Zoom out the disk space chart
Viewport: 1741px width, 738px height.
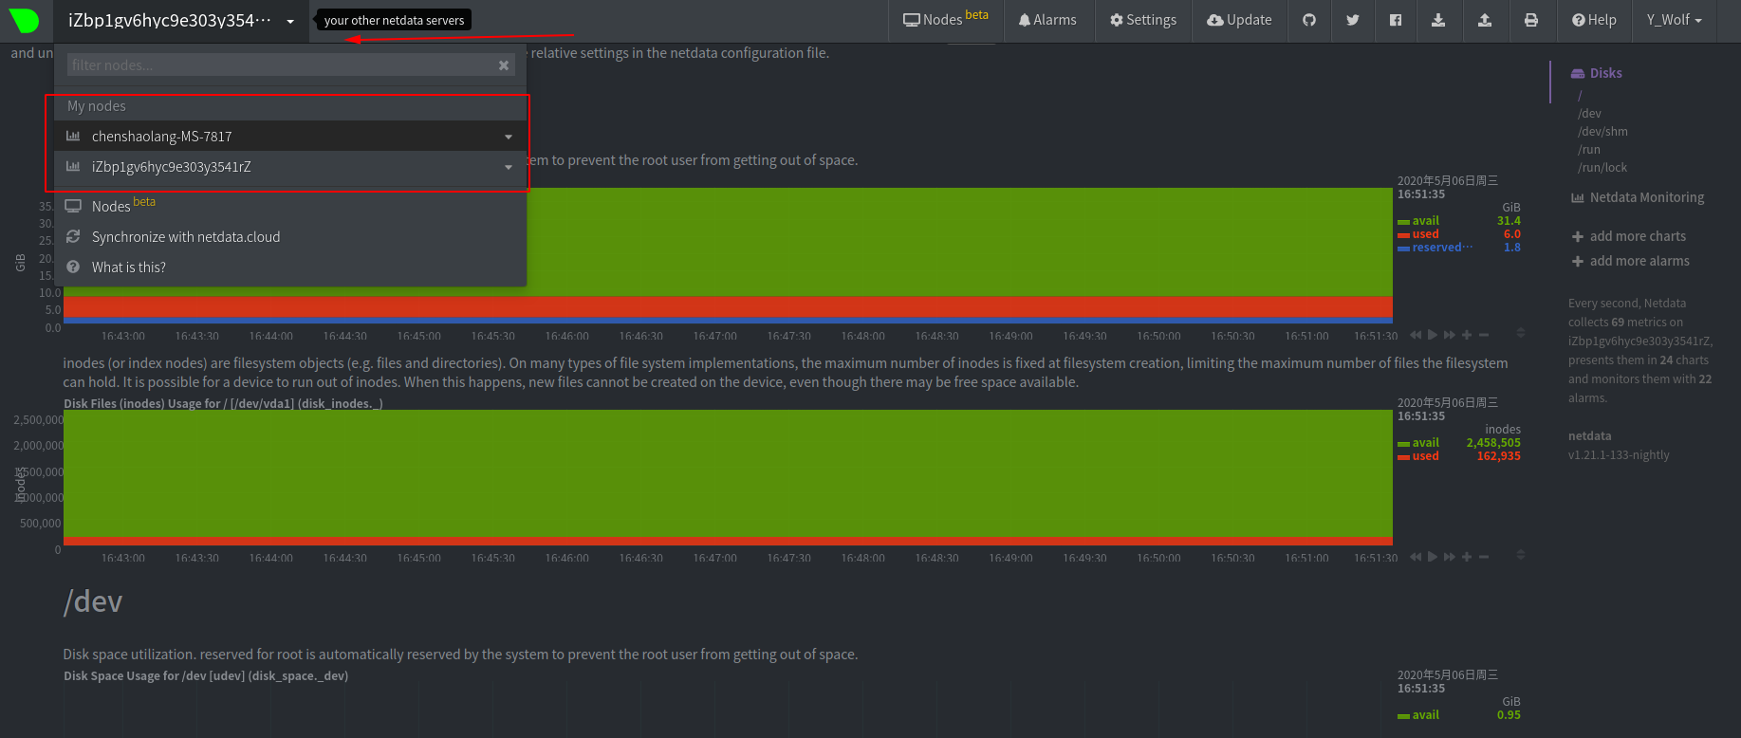1484,335
